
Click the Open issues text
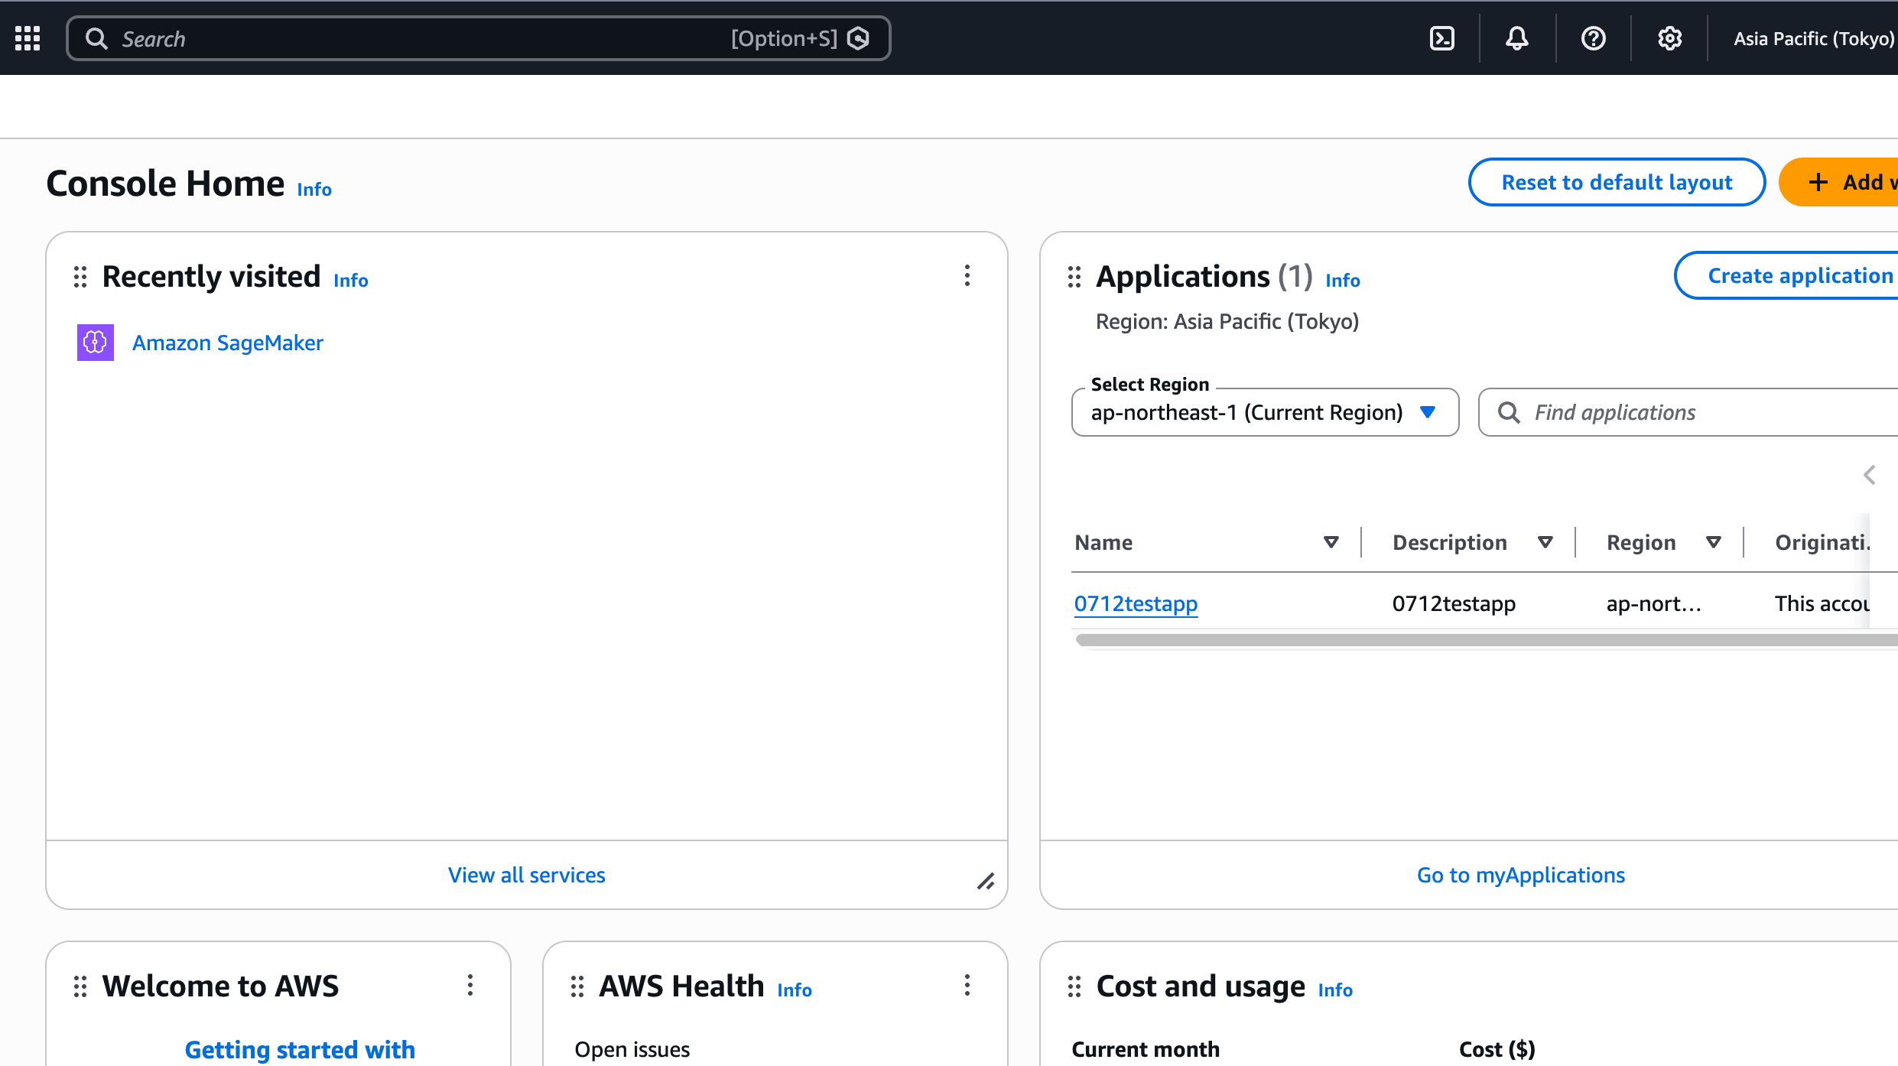632,1049
